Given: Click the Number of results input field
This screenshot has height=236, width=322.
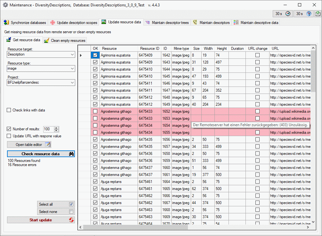Looking at the screenshot, I should click(x=49, y=129).
